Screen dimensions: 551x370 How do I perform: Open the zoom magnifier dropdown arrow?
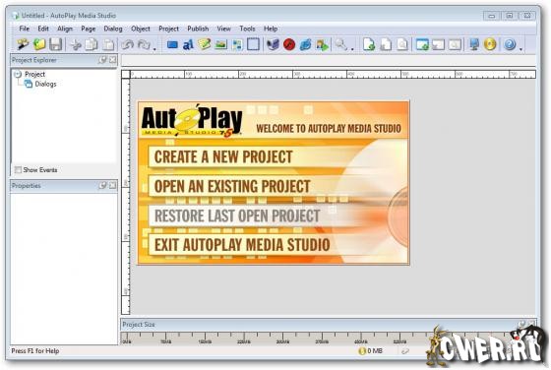(x=352, y=49)
